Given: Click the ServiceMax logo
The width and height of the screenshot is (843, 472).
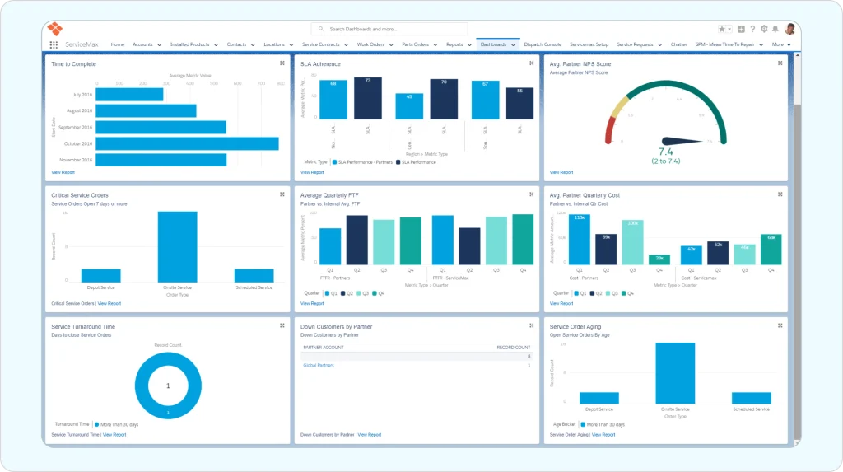Looking at the screenshot, I should pos(55,29).
